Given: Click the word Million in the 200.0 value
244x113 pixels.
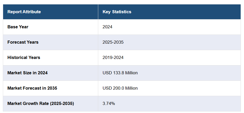Looking at the screenshot, I should point(131,88).
